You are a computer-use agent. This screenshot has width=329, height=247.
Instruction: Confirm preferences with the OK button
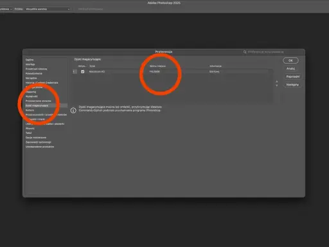(290, 60)
